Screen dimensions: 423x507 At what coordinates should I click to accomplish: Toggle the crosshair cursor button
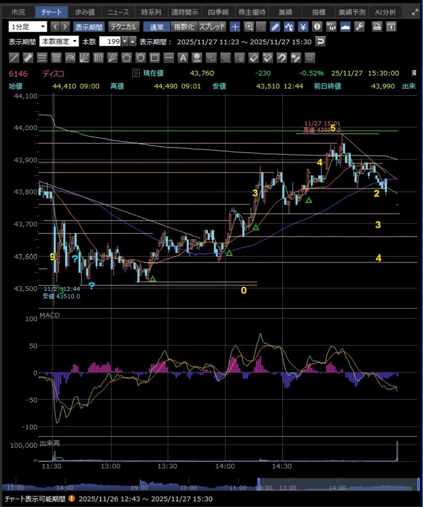pyautogui.click(x=235, y=26)
